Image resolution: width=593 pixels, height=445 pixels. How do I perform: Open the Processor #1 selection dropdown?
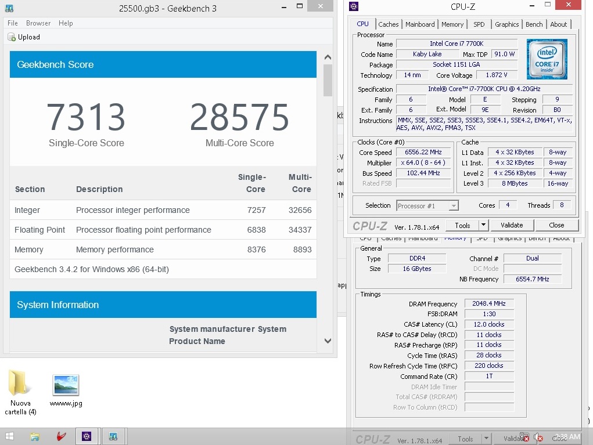point(427,205)
